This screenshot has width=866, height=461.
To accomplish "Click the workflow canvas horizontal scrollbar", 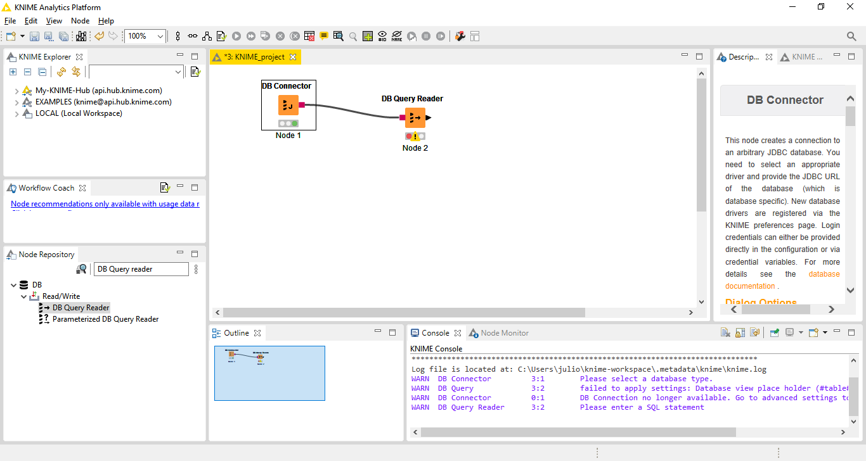I will (x=403, y=313).
